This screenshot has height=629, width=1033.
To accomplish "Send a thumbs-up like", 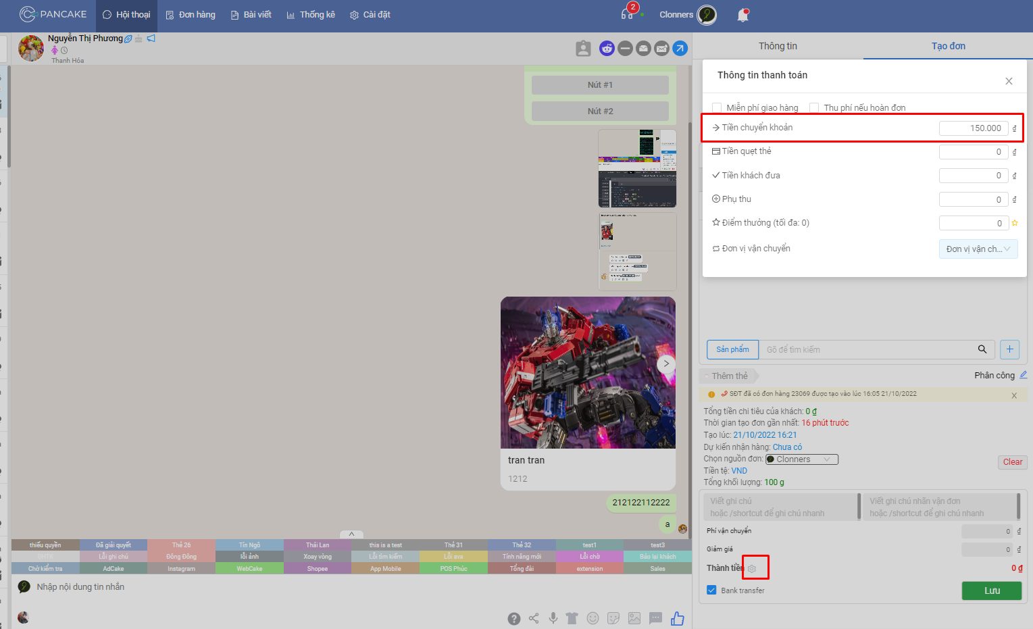I will (678, 618).
